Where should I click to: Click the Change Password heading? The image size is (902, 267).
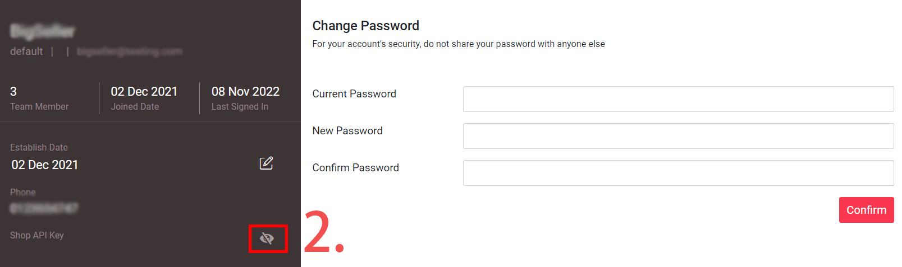pyautogui.click(x=366, y=26)
